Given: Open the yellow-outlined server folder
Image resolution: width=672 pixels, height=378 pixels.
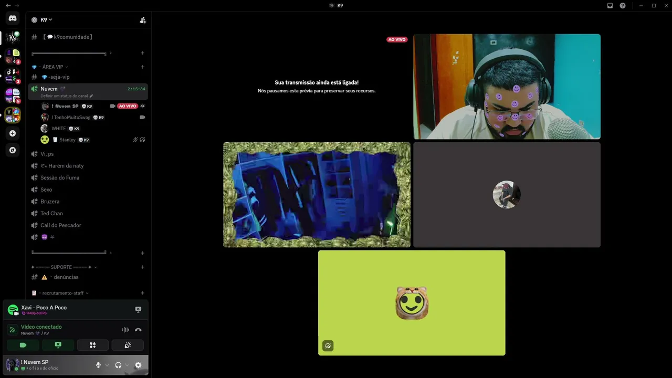Looking at the screenshot, I should click(13, 114).
